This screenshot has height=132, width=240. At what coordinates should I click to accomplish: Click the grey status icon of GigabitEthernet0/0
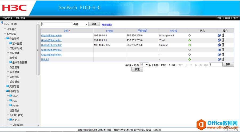(x=190, y=36)
